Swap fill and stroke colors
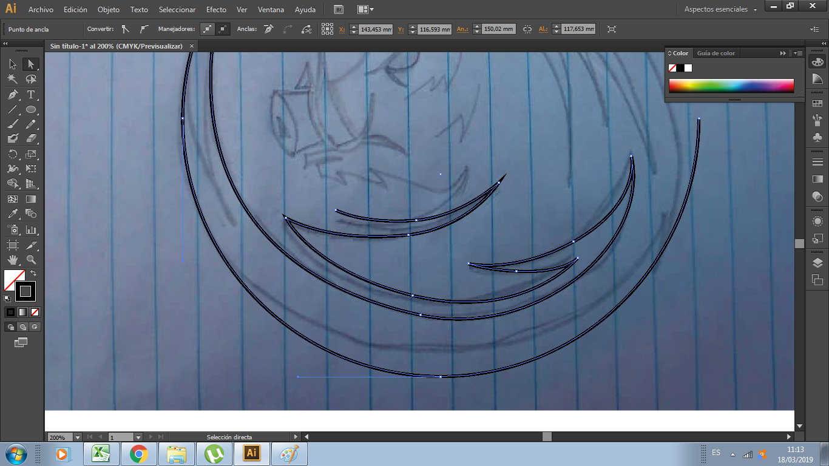 pyautogui.click(x=33, y=273)
